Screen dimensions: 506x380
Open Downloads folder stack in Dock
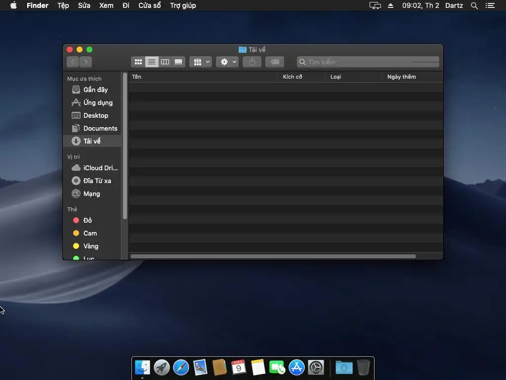[344, 368]
